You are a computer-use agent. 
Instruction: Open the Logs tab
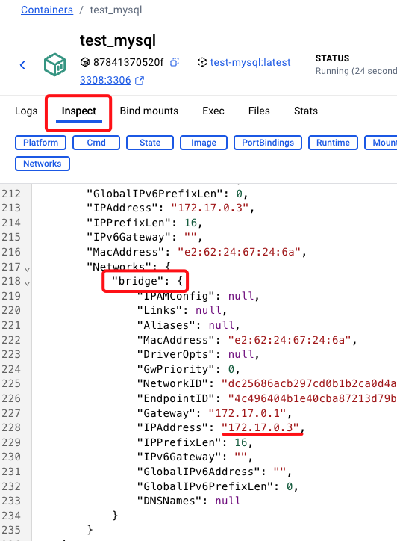tap(26, 111)
